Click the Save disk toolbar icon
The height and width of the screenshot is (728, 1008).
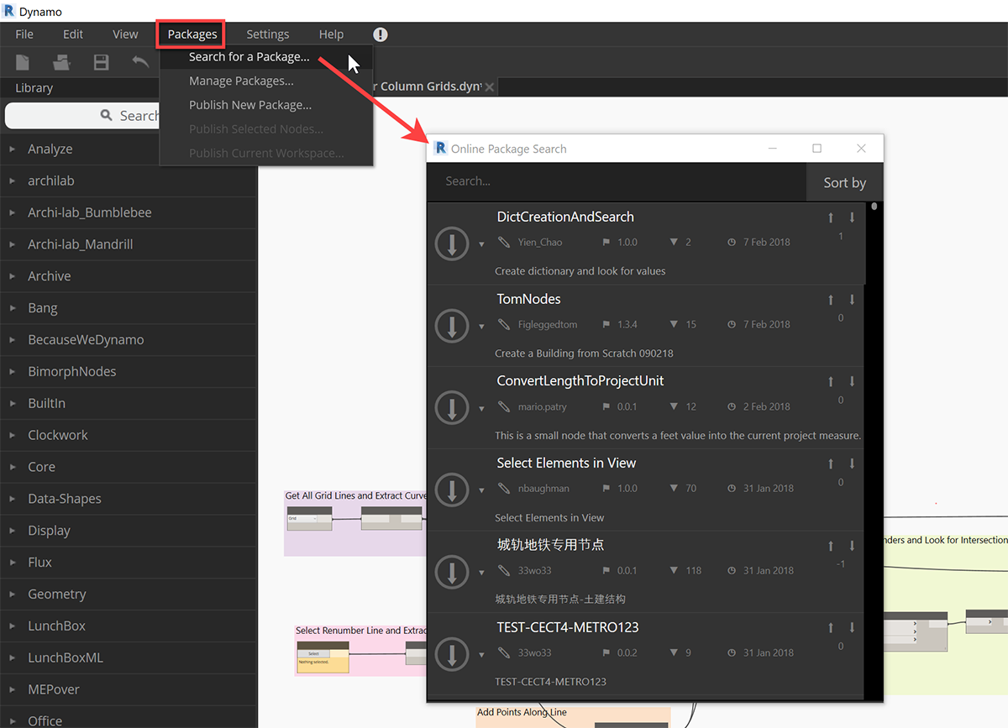click(x=101, y=62)
